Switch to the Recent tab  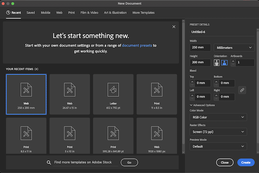14,12
